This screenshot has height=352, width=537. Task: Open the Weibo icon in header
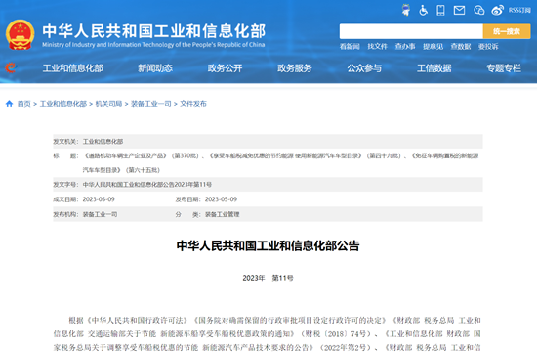[497, 11]
